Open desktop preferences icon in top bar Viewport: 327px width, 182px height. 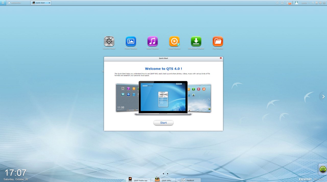(324, 3)
